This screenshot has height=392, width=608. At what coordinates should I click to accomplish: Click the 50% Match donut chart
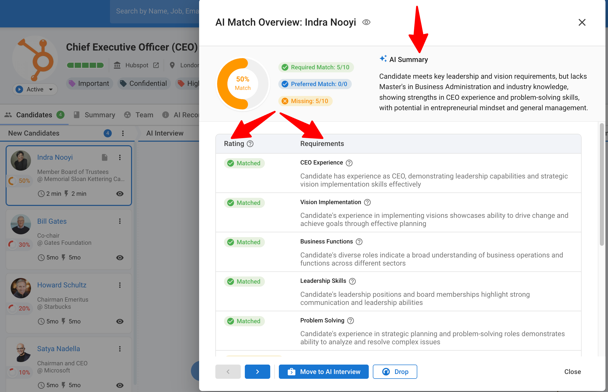(243, 84)
